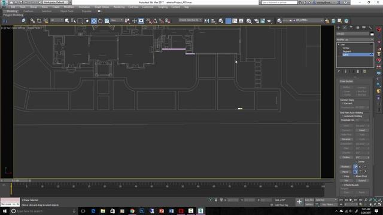The width and height of the screenshot is (383, 215).
Task: Open the Graph Editors menu
Action: tap(102, 7)
